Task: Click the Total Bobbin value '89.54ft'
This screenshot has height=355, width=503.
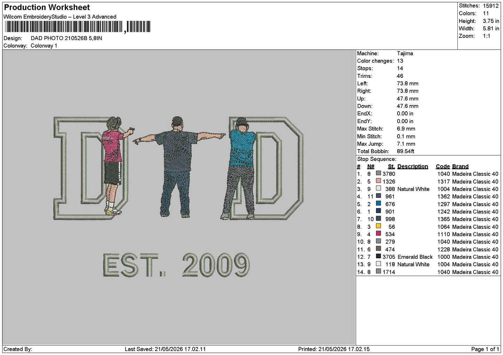Action: coord(406,151)
